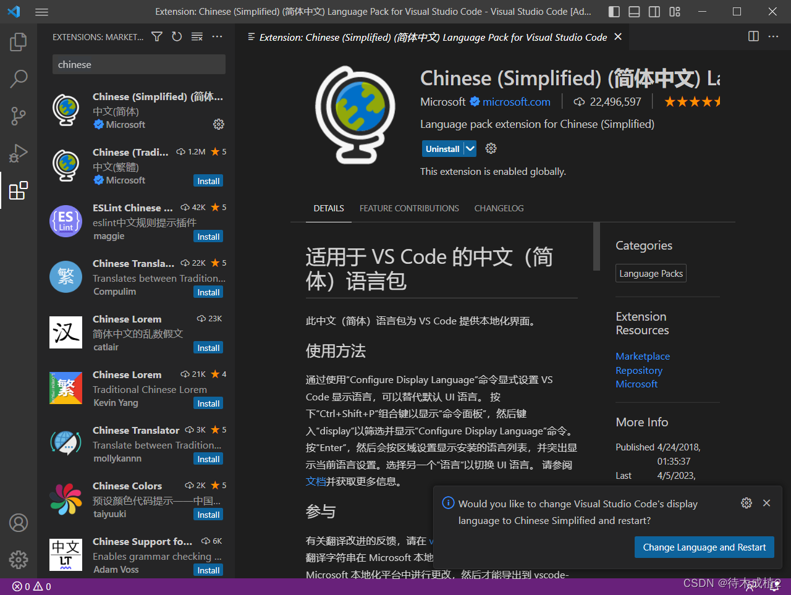Image resolution: width=791 pixels, height=595 pixels.
Task: Open gear for installed Chinese (Simplified) list item
Action: (x=219, y=124)
